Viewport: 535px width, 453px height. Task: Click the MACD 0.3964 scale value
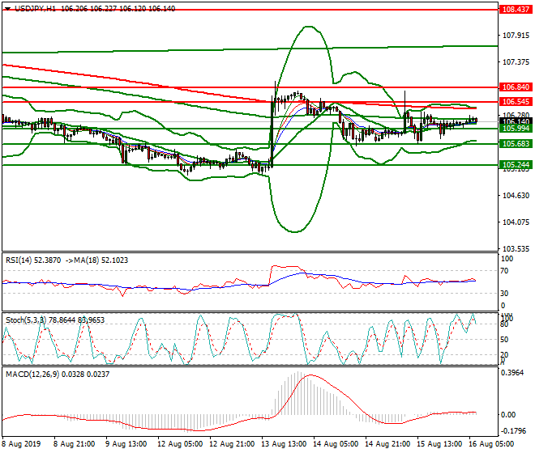point(511,373)
